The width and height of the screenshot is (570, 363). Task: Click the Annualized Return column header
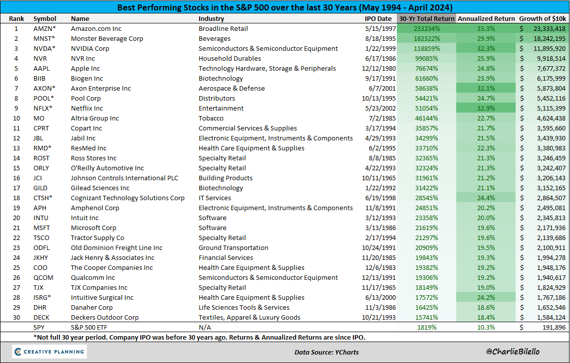tap(486, 18)
